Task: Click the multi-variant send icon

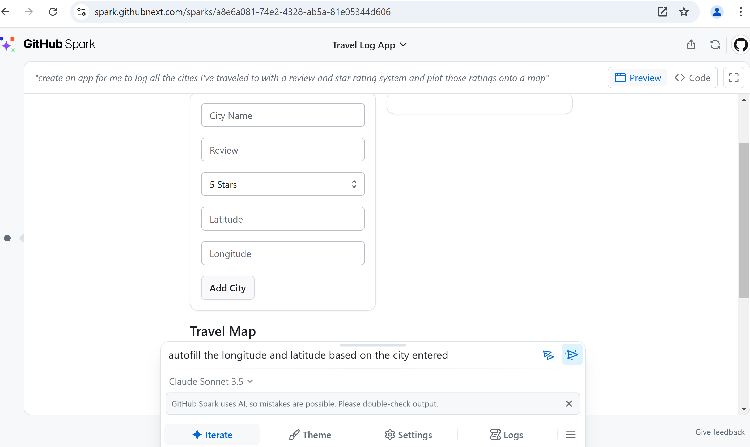Action: (548, 355)
